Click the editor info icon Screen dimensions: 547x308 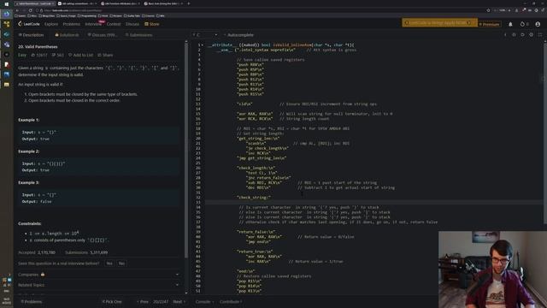coord(505,35)
